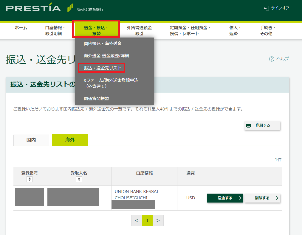Click the SMBC信託銀行 leaf logo
Viewport: 302px width, 235px height.
click(71, 8)
